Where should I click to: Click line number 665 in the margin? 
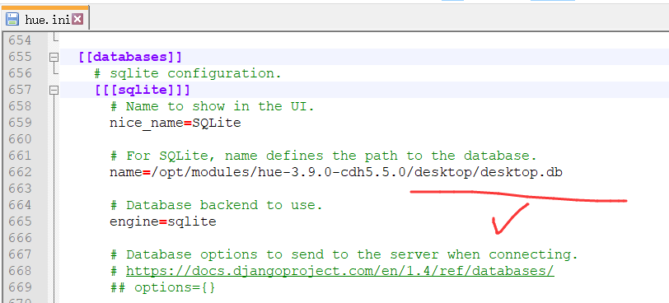click(20, 221)
